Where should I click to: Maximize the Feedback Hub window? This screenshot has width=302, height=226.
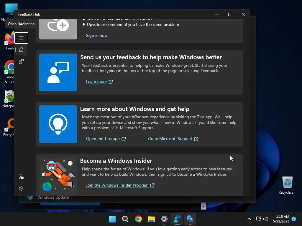tap(229, 14)
